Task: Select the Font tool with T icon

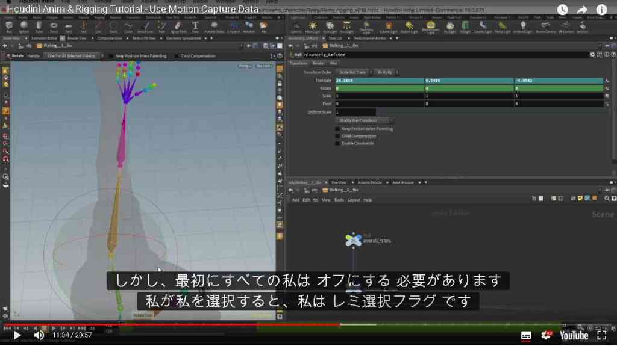Action: pos(195,26)
